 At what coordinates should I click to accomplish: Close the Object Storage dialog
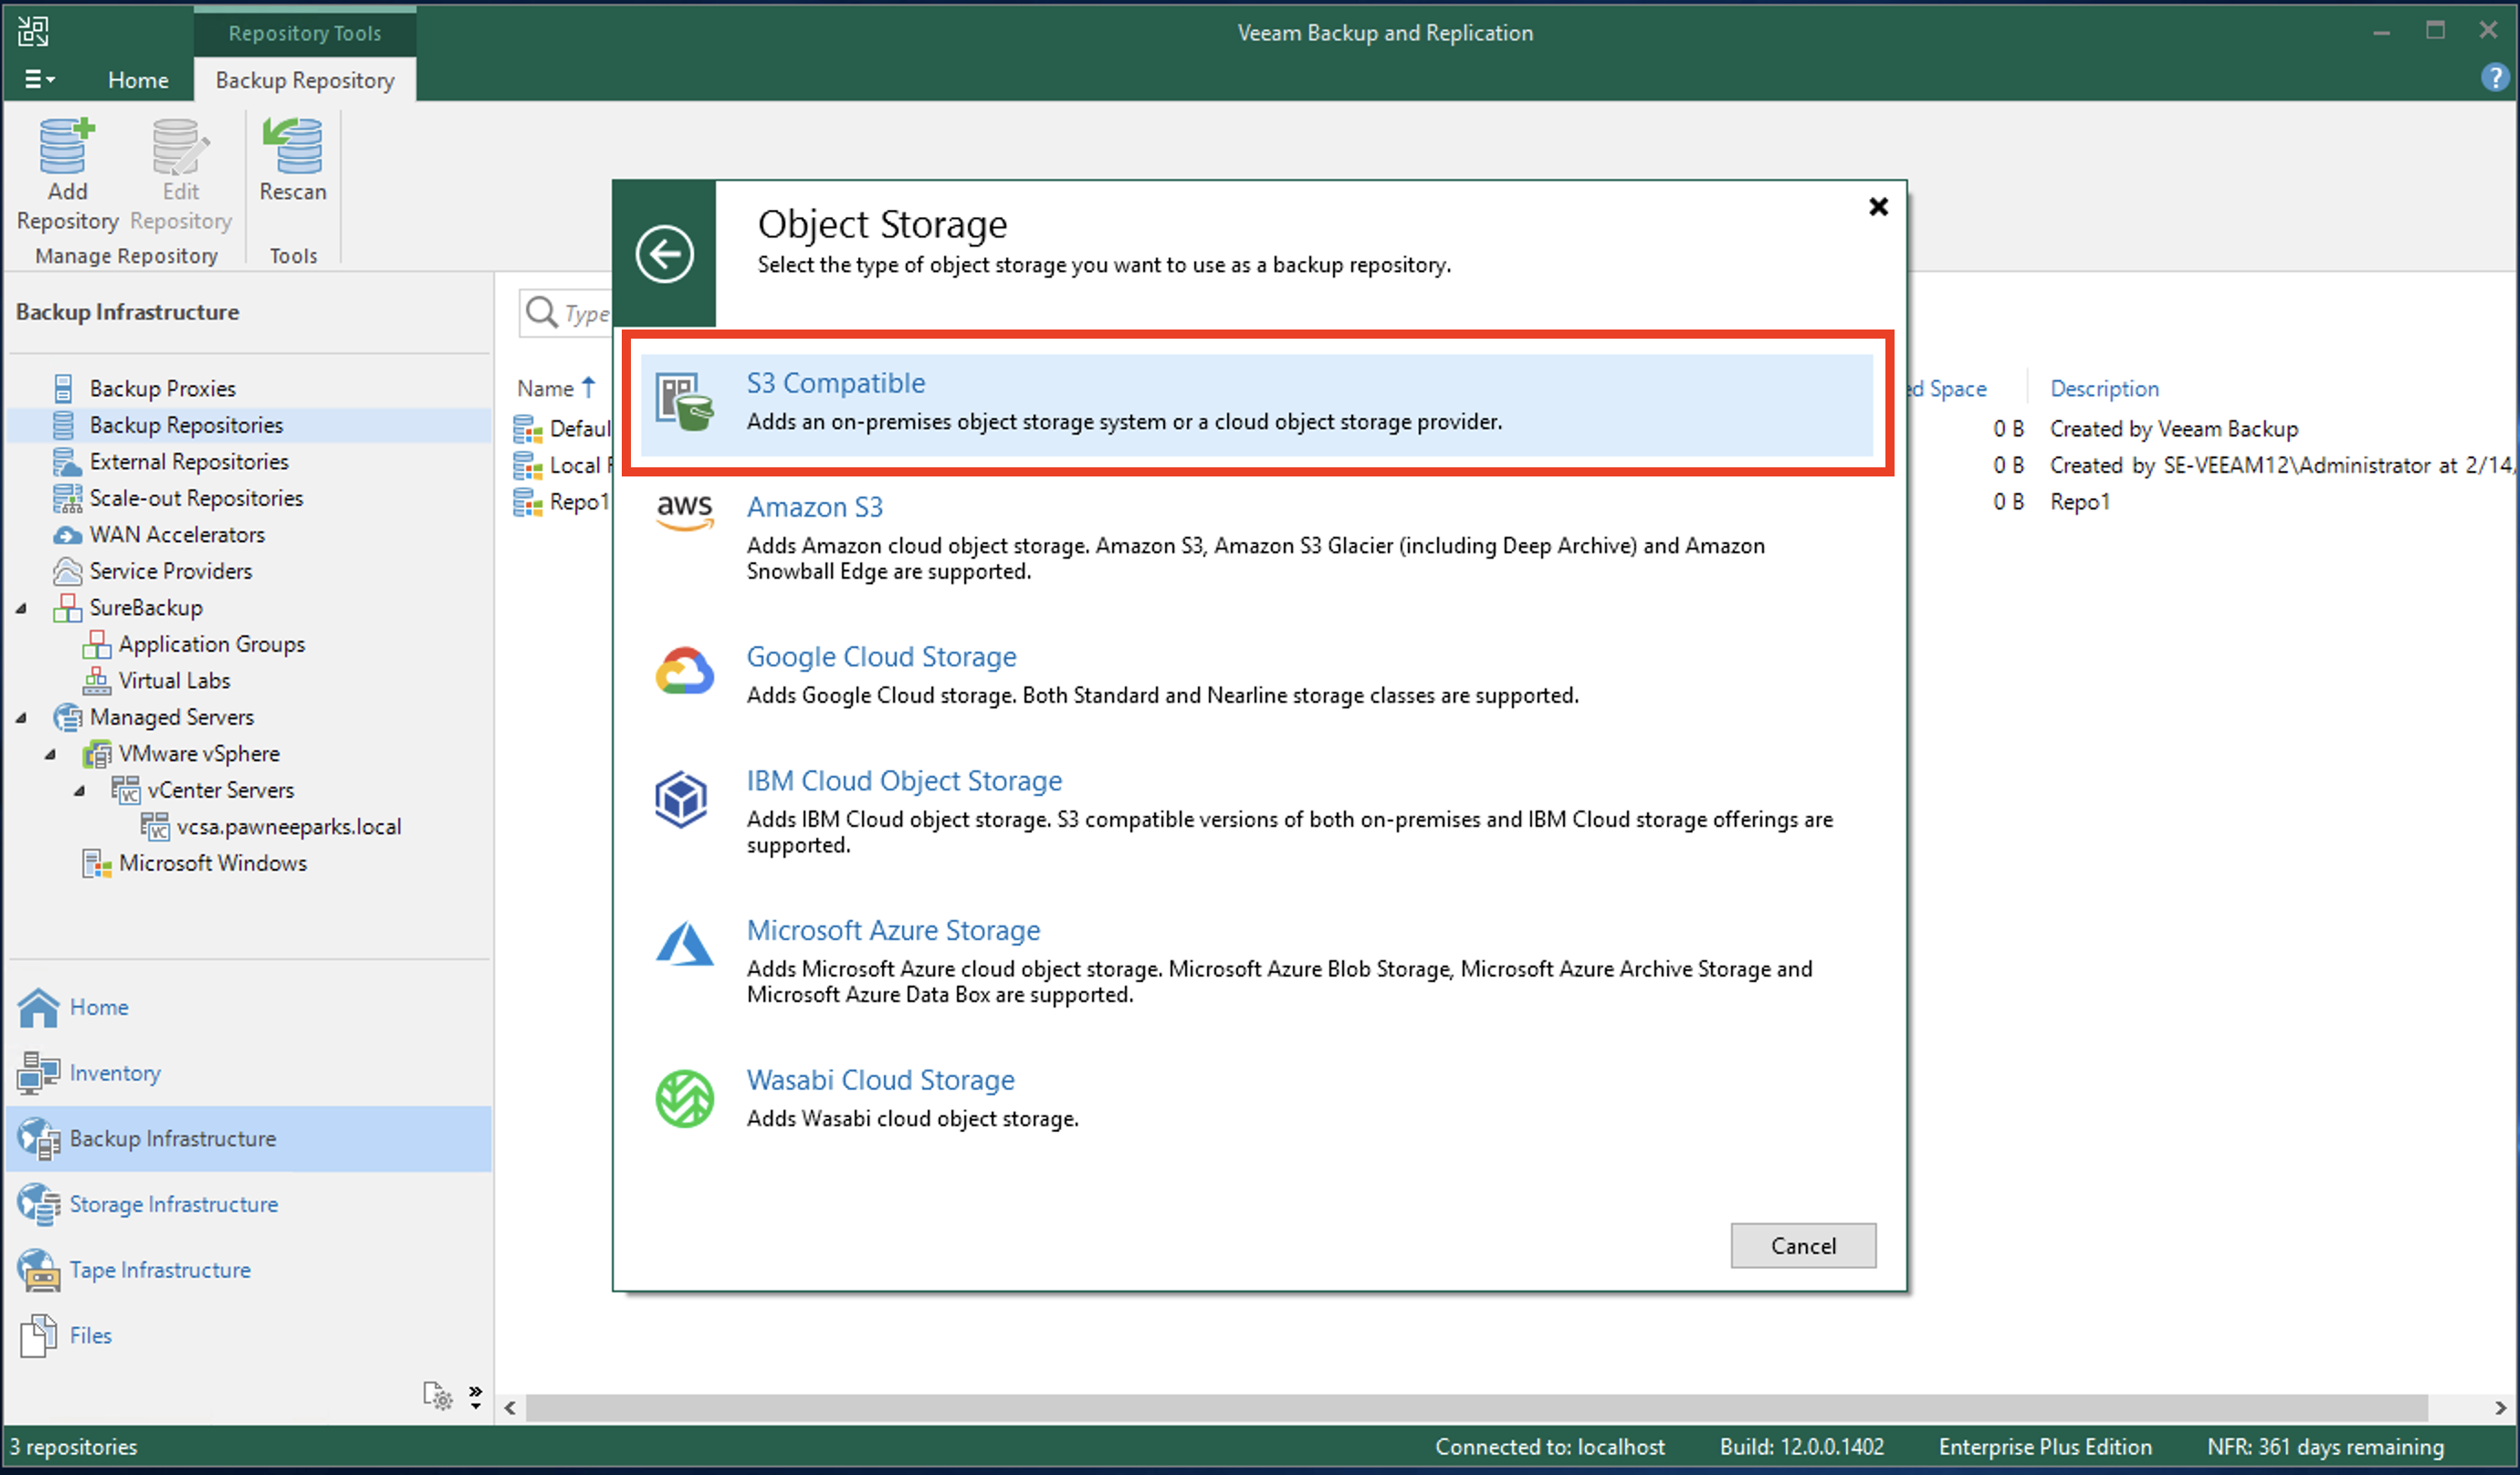point(1878,207)
